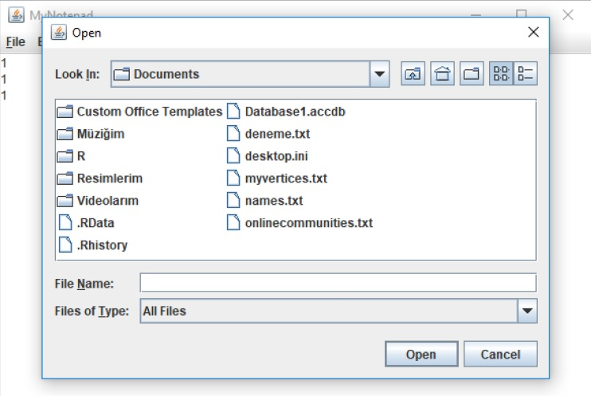Click Java icon in Open dialog title
The image size is (591, 396).
(x=59, y=33)
